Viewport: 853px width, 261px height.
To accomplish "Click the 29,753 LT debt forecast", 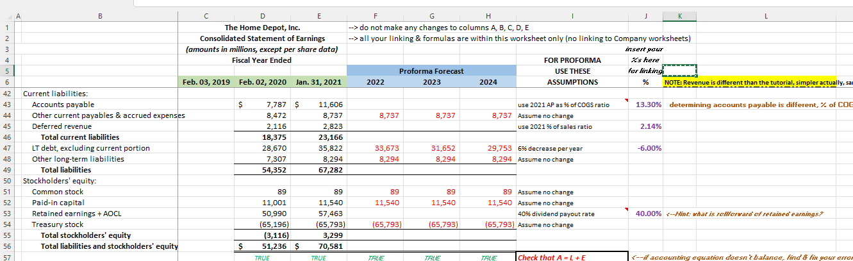I will click(x=499, y=147).
